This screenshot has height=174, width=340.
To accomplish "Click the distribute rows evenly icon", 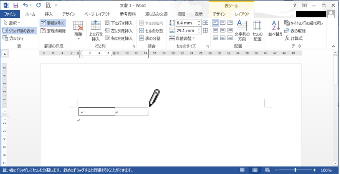I will click(x=205, y=23).
